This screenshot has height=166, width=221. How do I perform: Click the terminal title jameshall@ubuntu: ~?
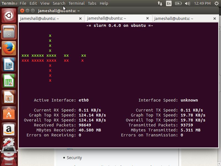[59, 11]
